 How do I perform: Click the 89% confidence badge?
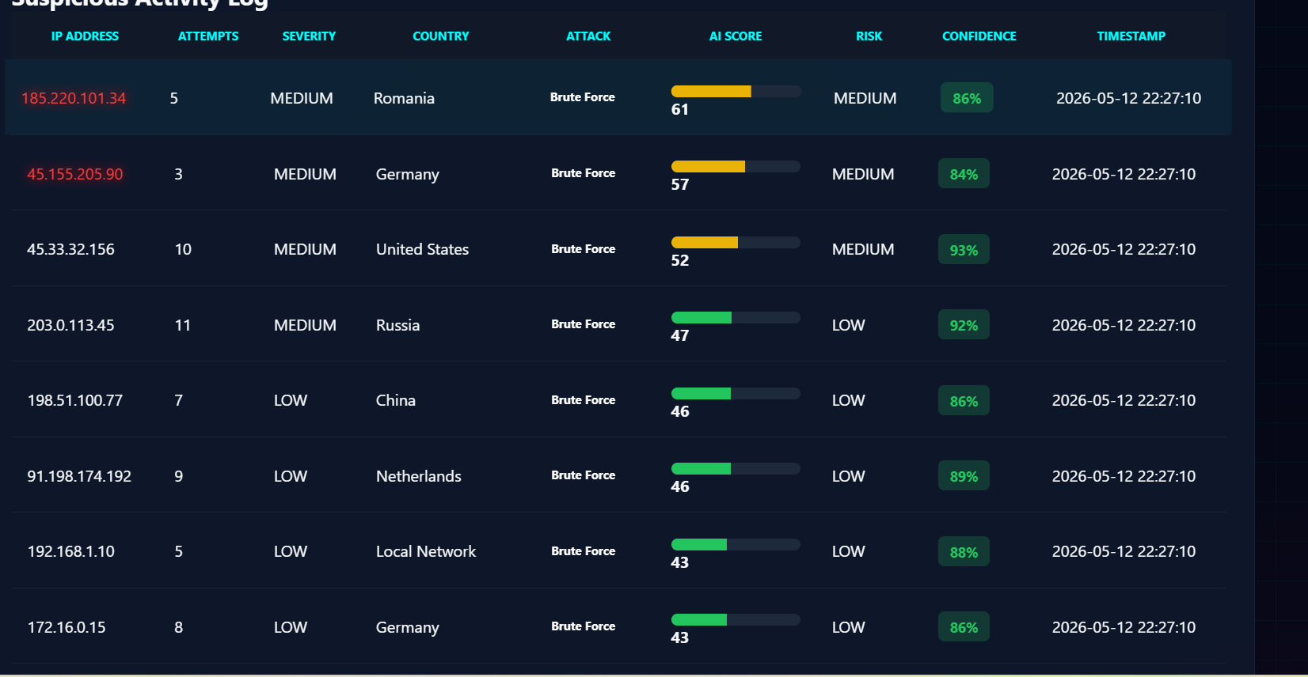coord(964,476)
